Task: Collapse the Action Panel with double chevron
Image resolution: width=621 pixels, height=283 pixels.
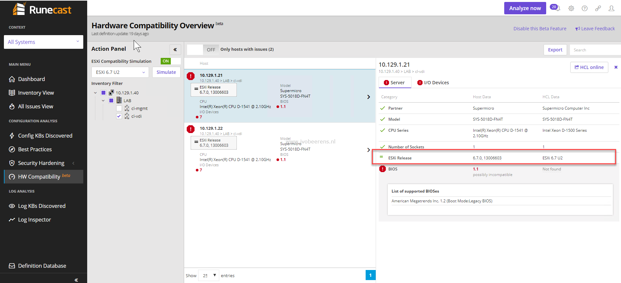Action: (175, 50)
